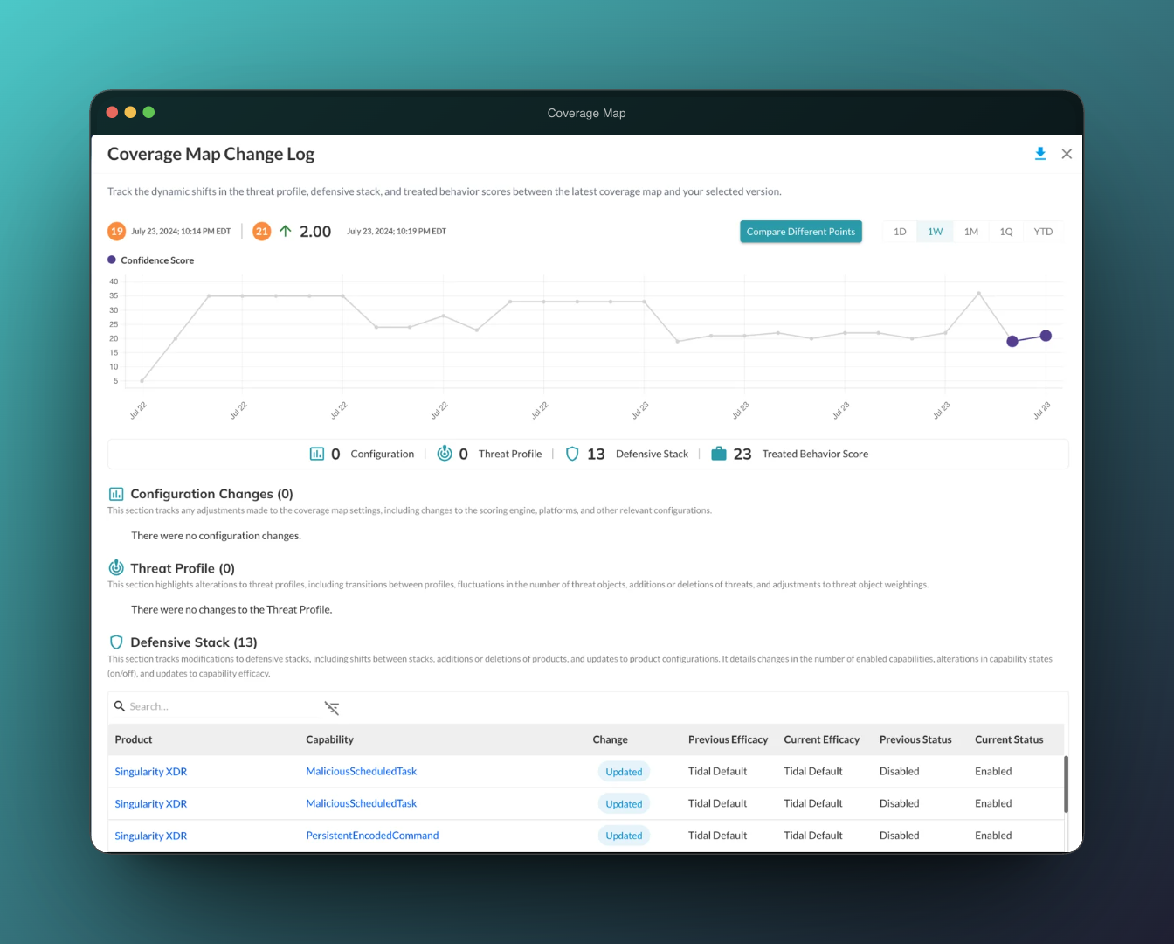Close the Coverage Map Change Log panel
The image size is (1174, 944).
point(1067,154)
